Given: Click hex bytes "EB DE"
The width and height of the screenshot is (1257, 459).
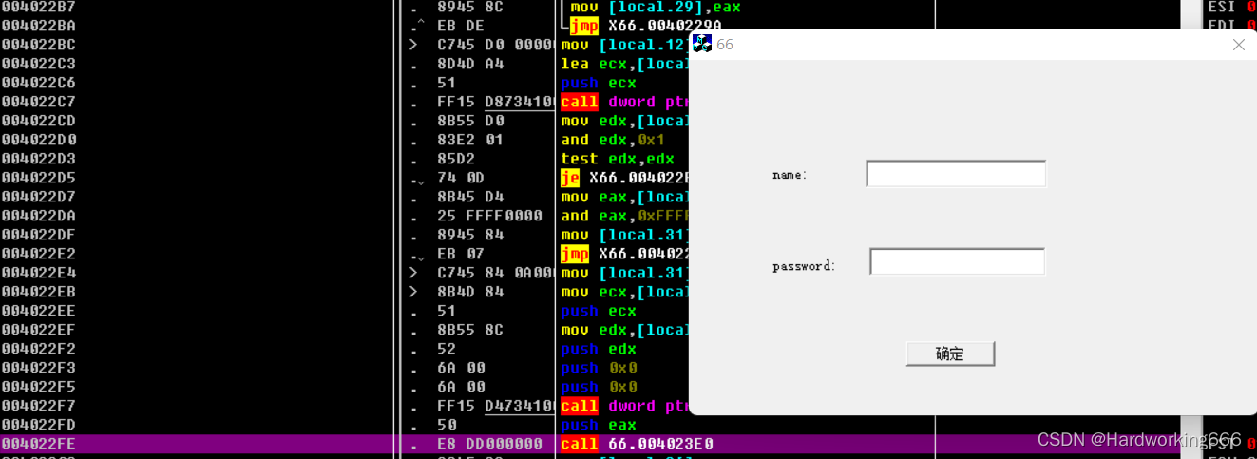Looking at the screenshot, I should coord(461,26).
